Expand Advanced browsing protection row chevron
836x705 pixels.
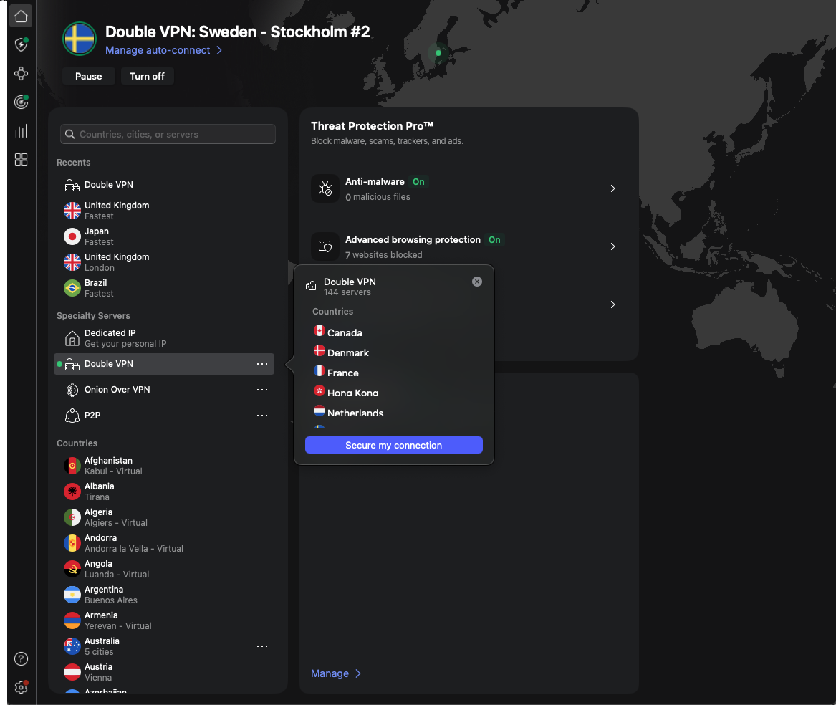point(612,246)
